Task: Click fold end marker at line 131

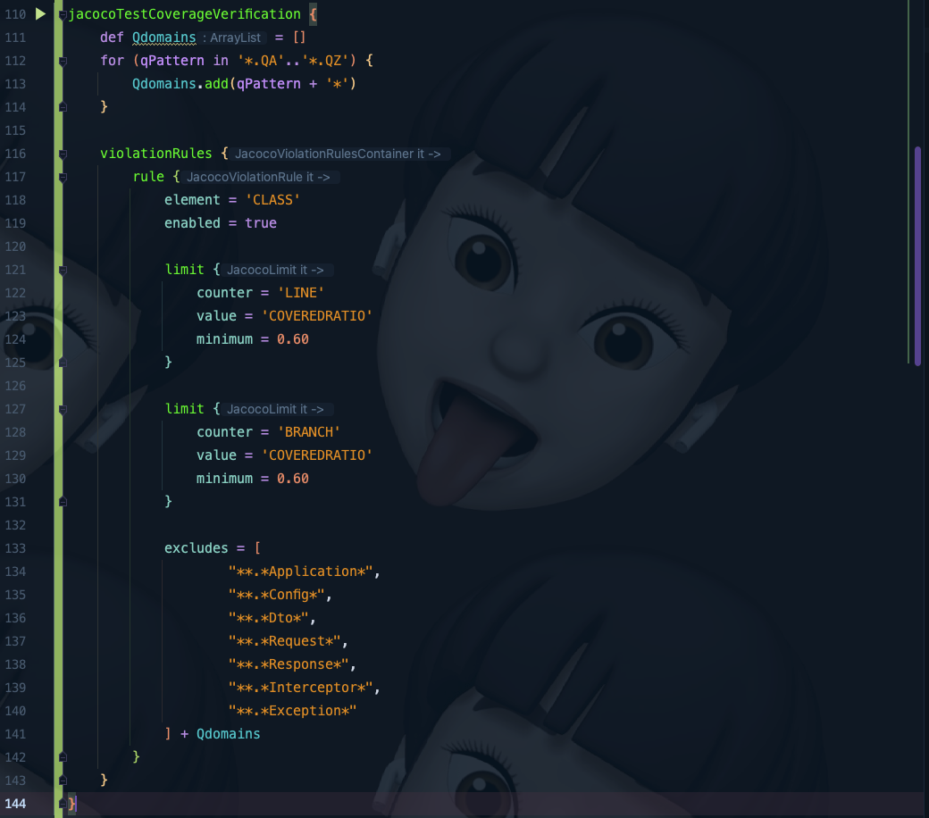Action: pyautogui.click(x=63, y=502)
